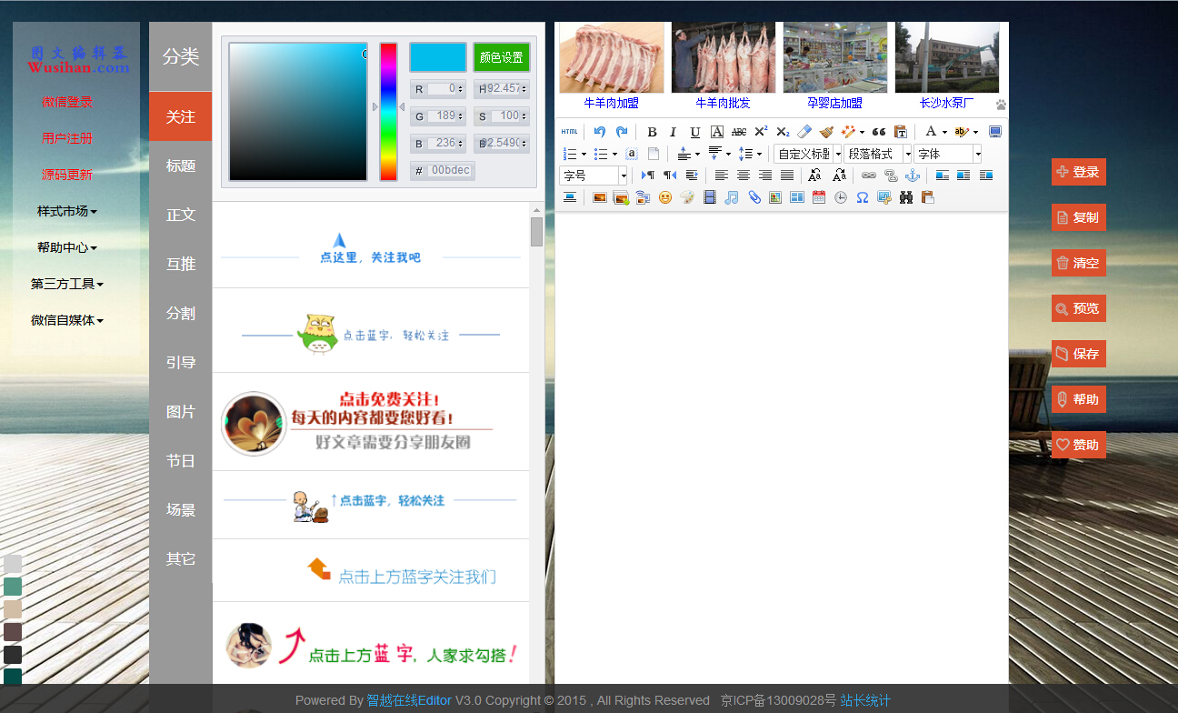Insert an emoticon using the smiley icon
This screenshot has width=1178, height=713.
665,197
